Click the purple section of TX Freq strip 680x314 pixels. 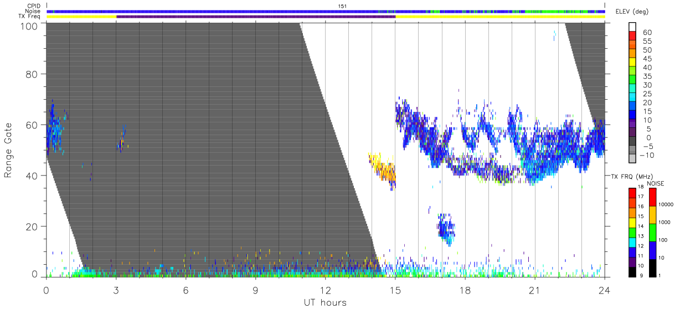256,17
